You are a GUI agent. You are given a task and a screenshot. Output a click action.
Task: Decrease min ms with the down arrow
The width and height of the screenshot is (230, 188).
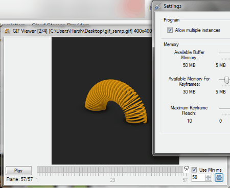[x=208, y=179]
